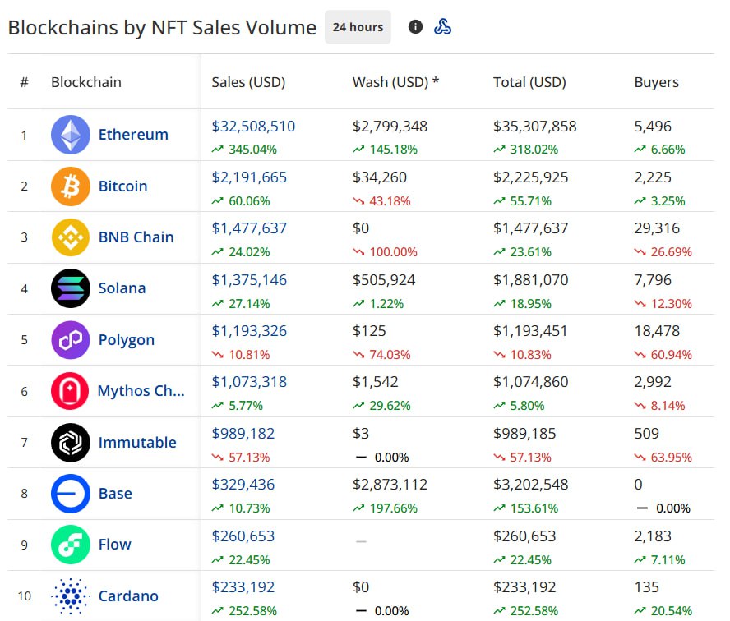Click the BNB Chain logo icon
Image resolution: width=730 pixels, height=621 pixels.
point(71,237)
